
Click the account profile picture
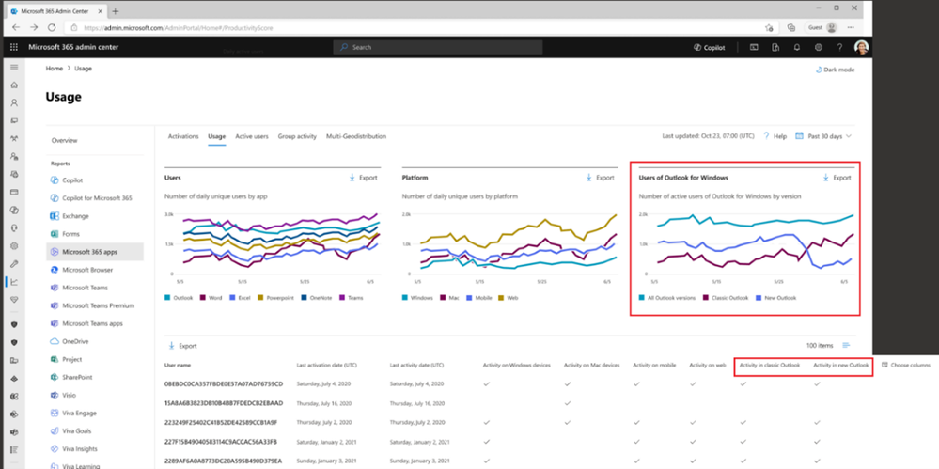coord(861,47)
